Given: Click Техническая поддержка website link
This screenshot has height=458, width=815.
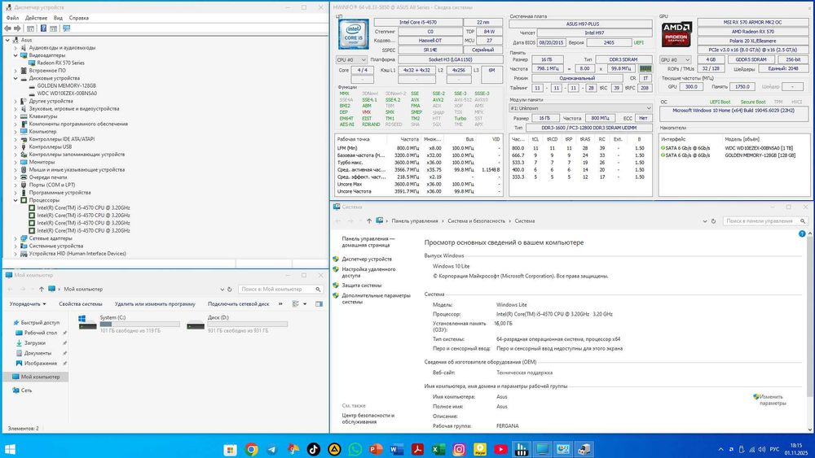Looking at the screenshot, I should pyautogui.click(x=524, y=373).
